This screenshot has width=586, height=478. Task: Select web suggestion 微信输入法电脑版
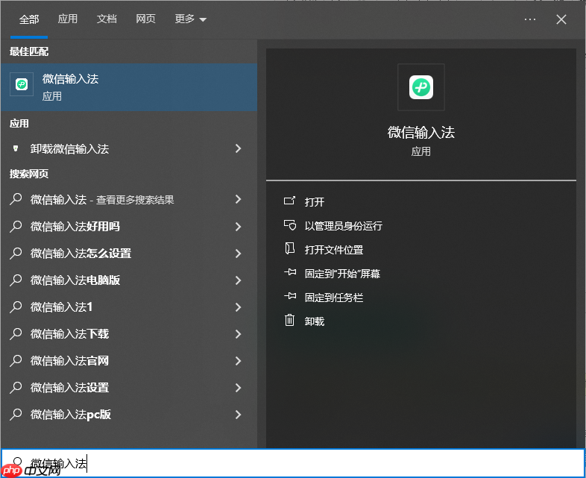pos(75,280)
